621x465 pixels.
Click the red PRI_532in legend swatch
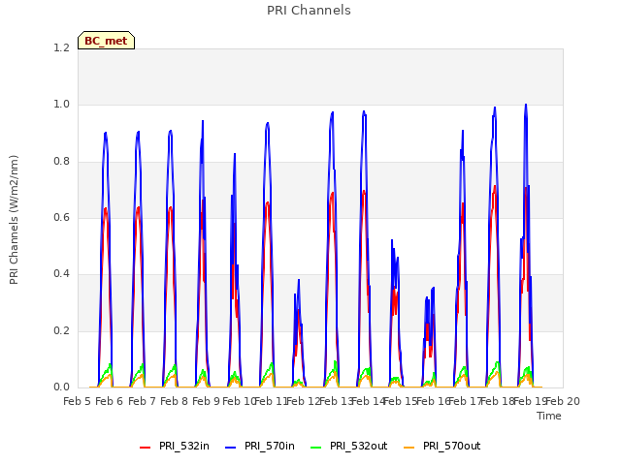click(145, 448)
